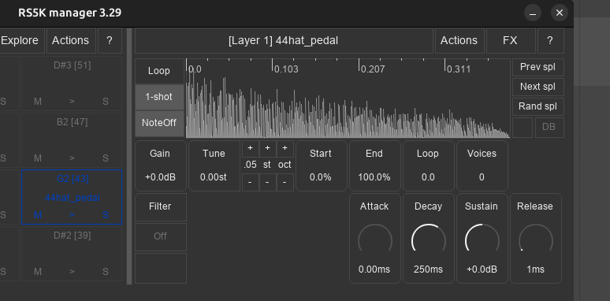
Task: Decrease tune by one octave minus
Action: click(285, 182)
